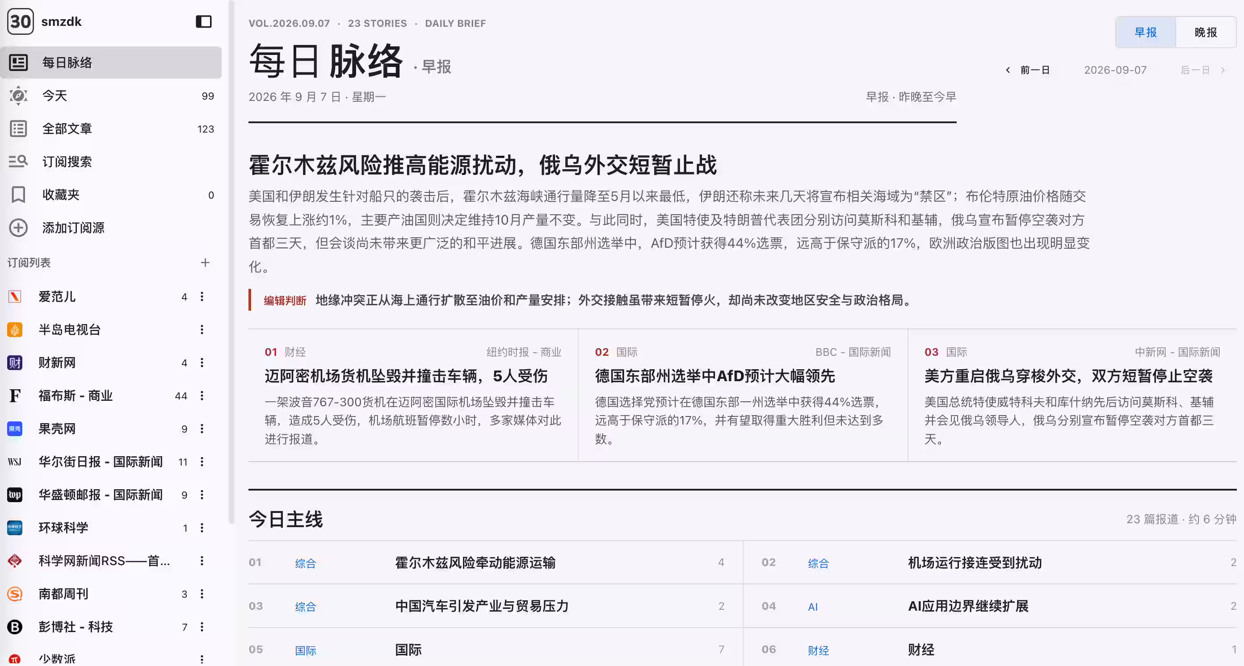Click the 今天 compass icon
1244x666 pixels.
[x=18, y=96]
